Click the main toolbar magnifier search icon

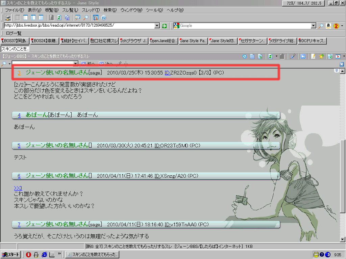[x=85, y=18]
